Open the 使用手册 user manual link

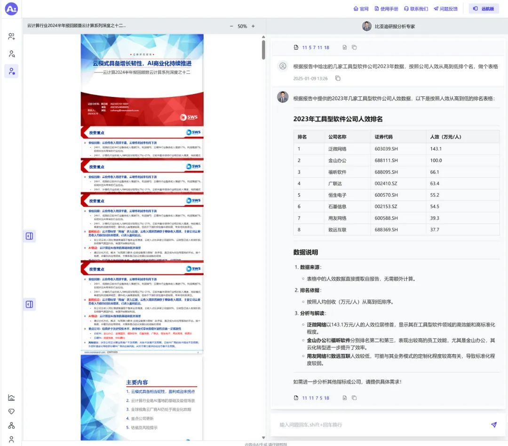point(386,9)
